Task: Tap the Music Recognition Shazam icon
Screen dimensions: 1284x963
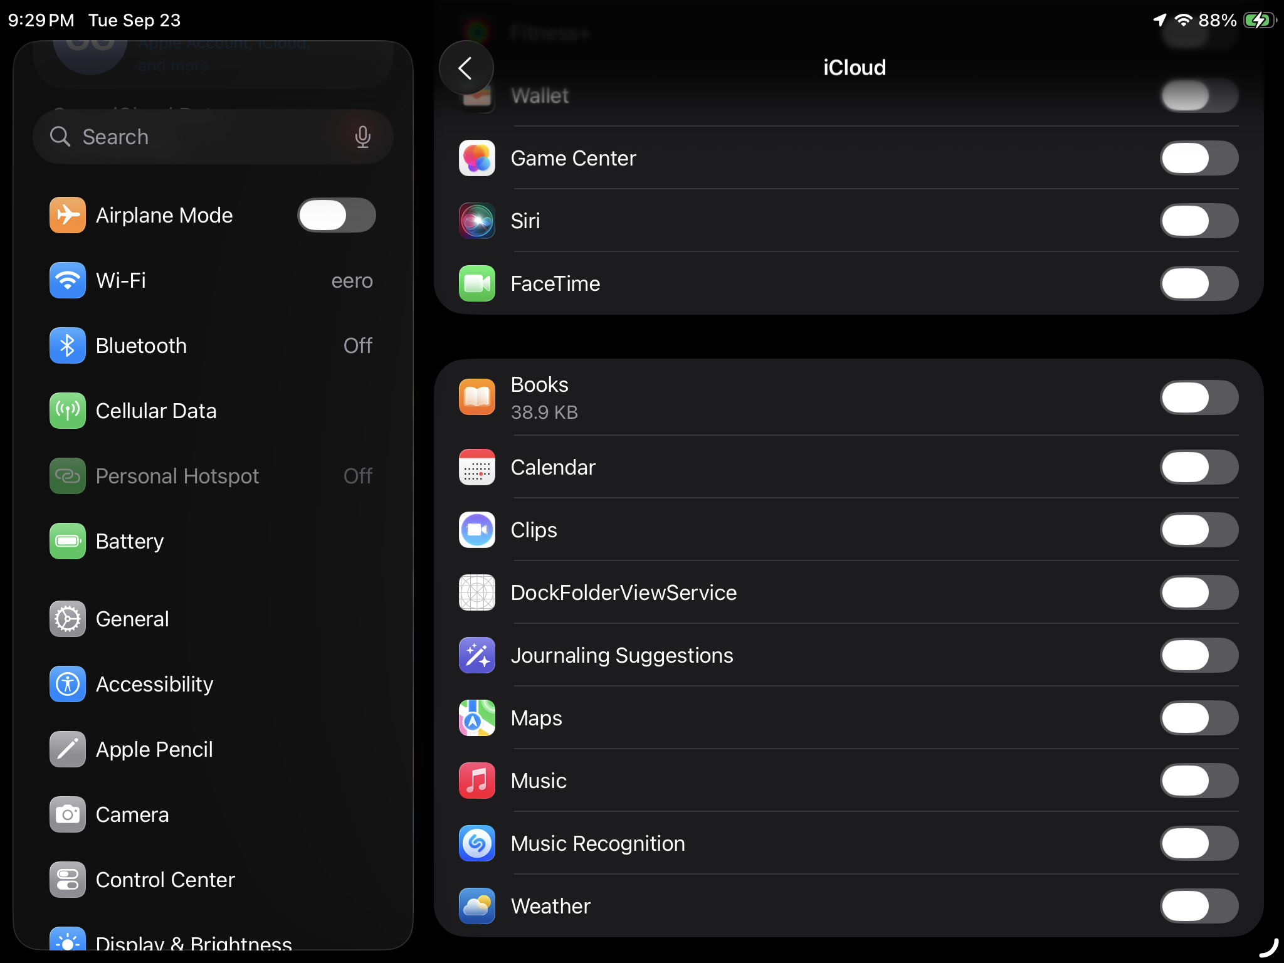Action: tap(476, 843)
